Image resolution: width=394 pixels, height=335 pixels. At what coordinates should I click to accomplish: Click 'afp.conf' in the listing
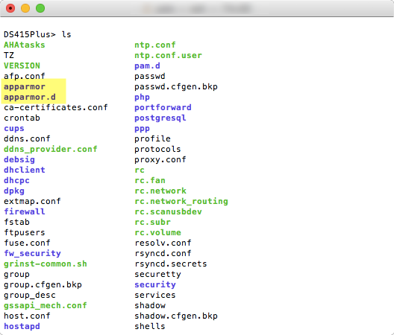click(25, 76)
